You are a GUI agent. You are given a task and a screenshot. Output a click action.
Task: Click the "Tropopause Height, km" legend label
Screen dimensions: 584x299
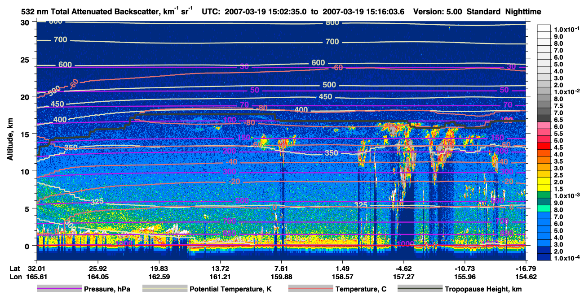click(x=483, y=289)
